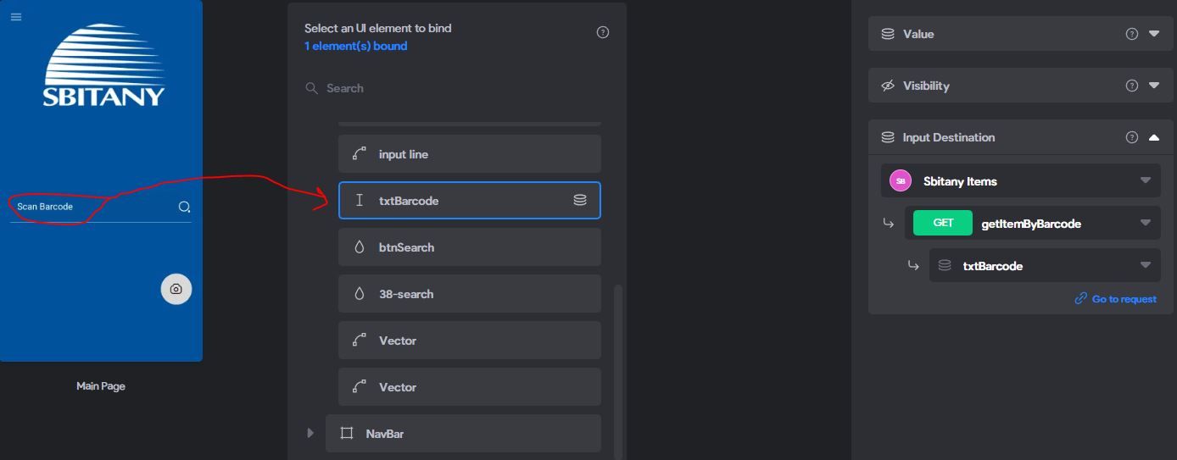Click the Input Destination section title
Screen dimensions: 1177x460
point(949,137)
